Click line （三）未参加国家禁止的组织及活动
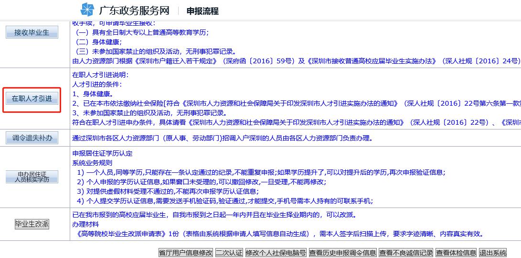Viewport: 521px width, 258px height. [156, 51]
